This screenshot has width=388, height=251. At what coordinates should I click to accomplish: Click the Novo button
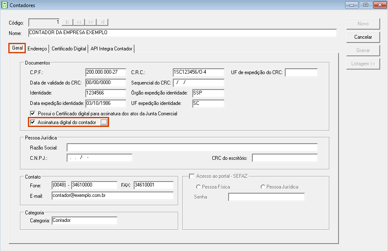click(x=363, y=24)
